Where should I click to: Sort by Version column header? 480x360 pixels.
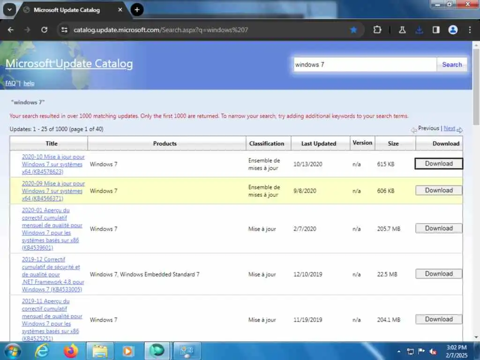pyautogui.click(x=362, y=142)
